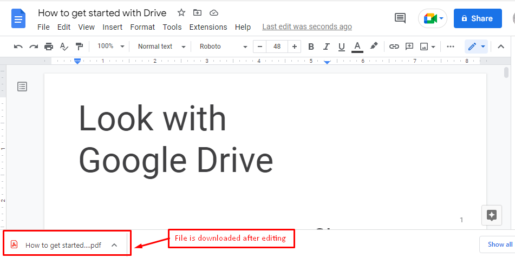This screenshot has height=258, width=515.
Task: Toggle bold formatting
Action: tap(311, 47)
